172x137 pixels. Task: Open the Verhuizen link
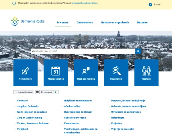[23, 101]
